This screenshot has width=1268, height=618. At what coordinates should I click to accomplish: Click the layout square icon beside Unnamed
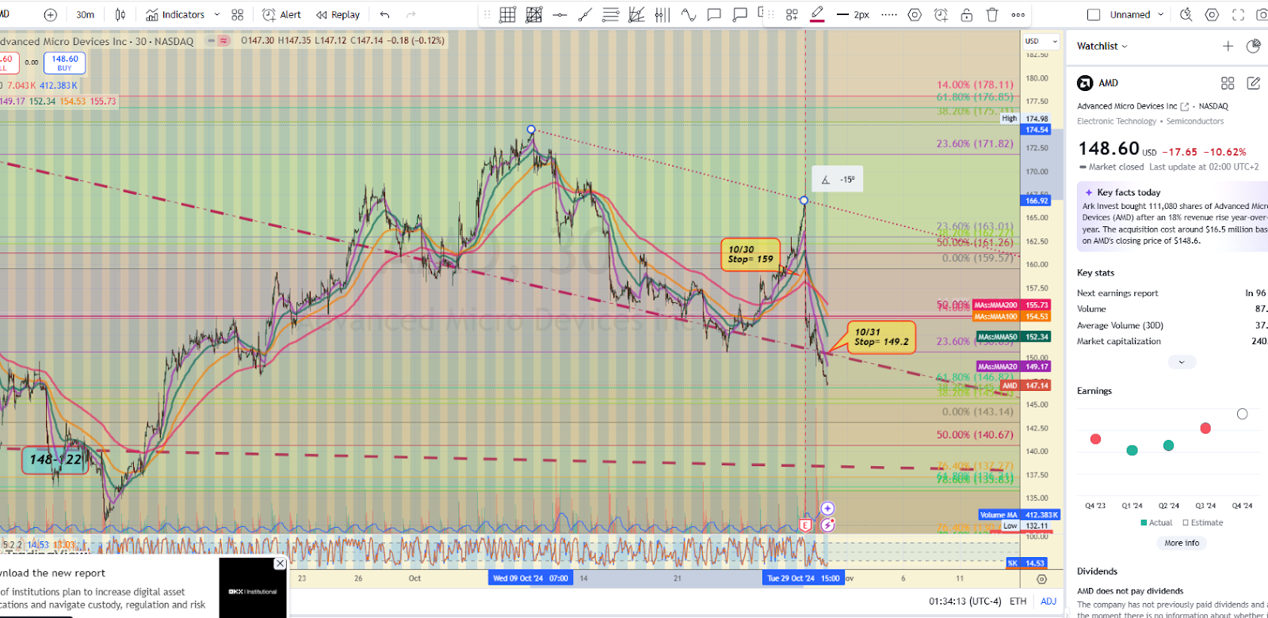point(1094,14)
